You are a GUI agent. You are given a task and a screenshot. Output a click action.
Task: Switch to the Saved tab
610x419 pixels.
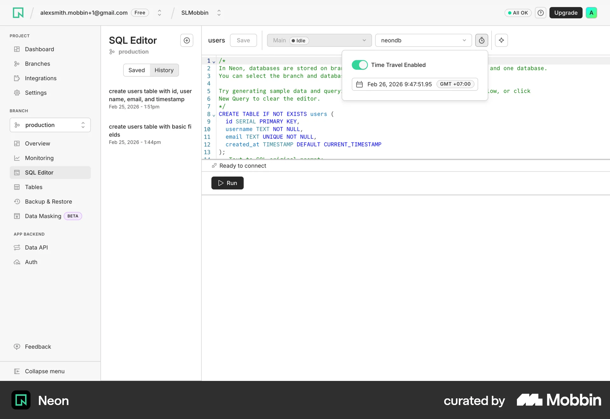pos(137,70)
